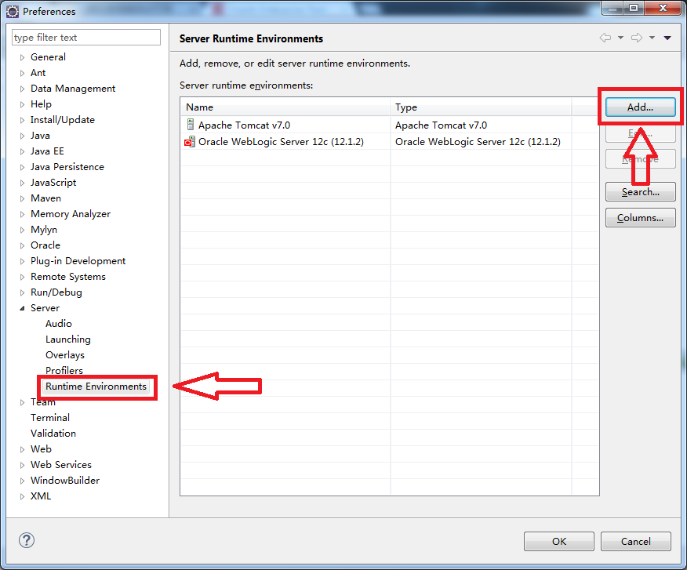The image size is (687, 570).
Task: Expand the XML node arrow
Action: tap(22, 496)
